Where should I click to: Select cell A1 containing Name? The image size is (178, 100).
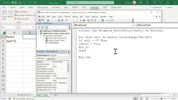[14, 37]
